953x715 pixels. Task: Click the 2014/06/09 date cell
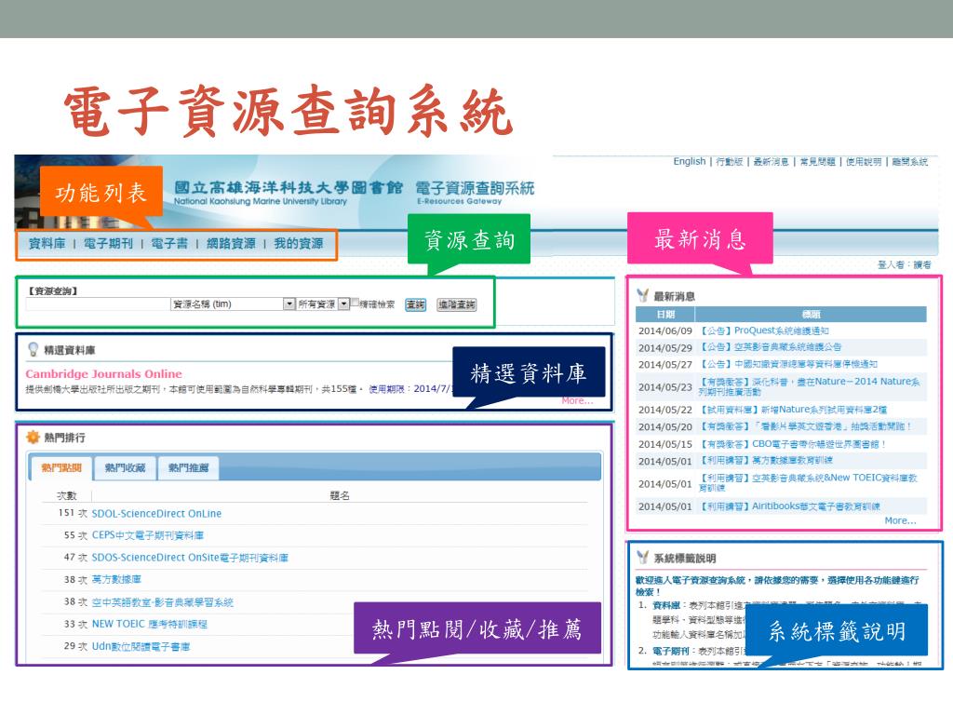pyautogui.click(x=664, y=331)
